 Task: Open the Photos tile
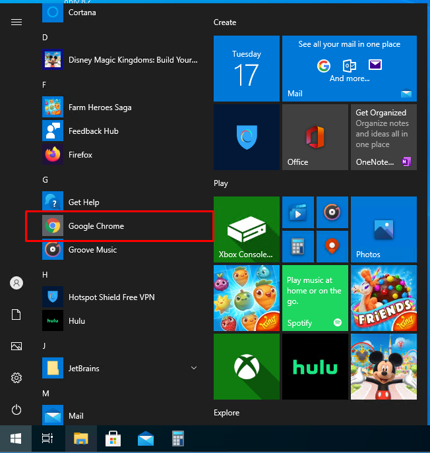coord(384,229)
